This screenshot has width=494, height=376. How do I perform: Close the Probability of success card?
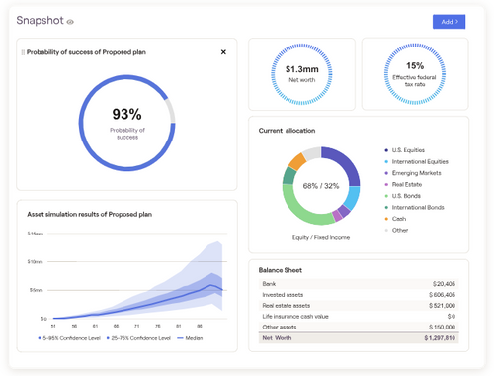tap(223, 52)
